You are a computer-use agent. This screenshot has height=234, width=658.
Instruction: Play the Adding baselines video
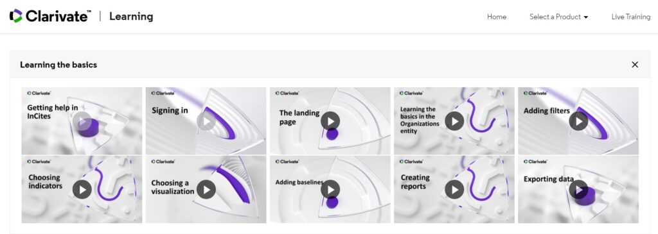[330, 190]
